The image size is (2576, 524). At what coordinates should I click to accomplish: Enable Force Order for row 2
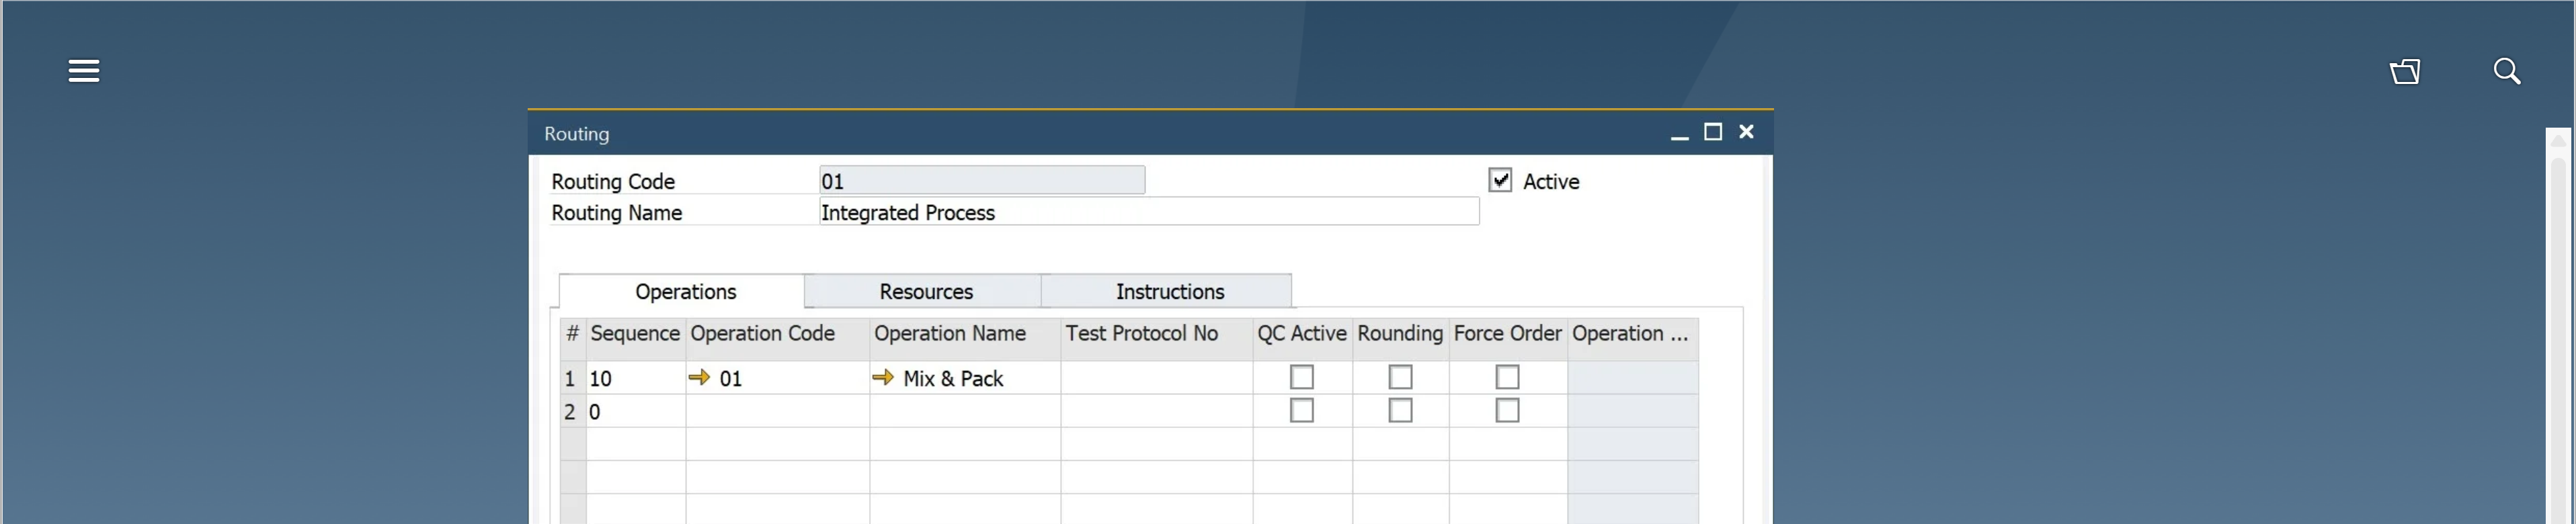click(x=1507, y=411)
